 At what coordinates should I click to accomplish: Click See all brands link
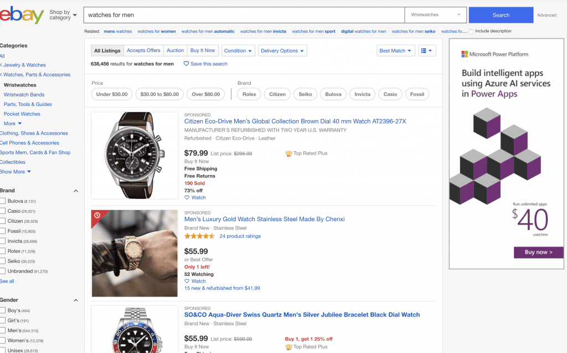click(x=7, y=282)
